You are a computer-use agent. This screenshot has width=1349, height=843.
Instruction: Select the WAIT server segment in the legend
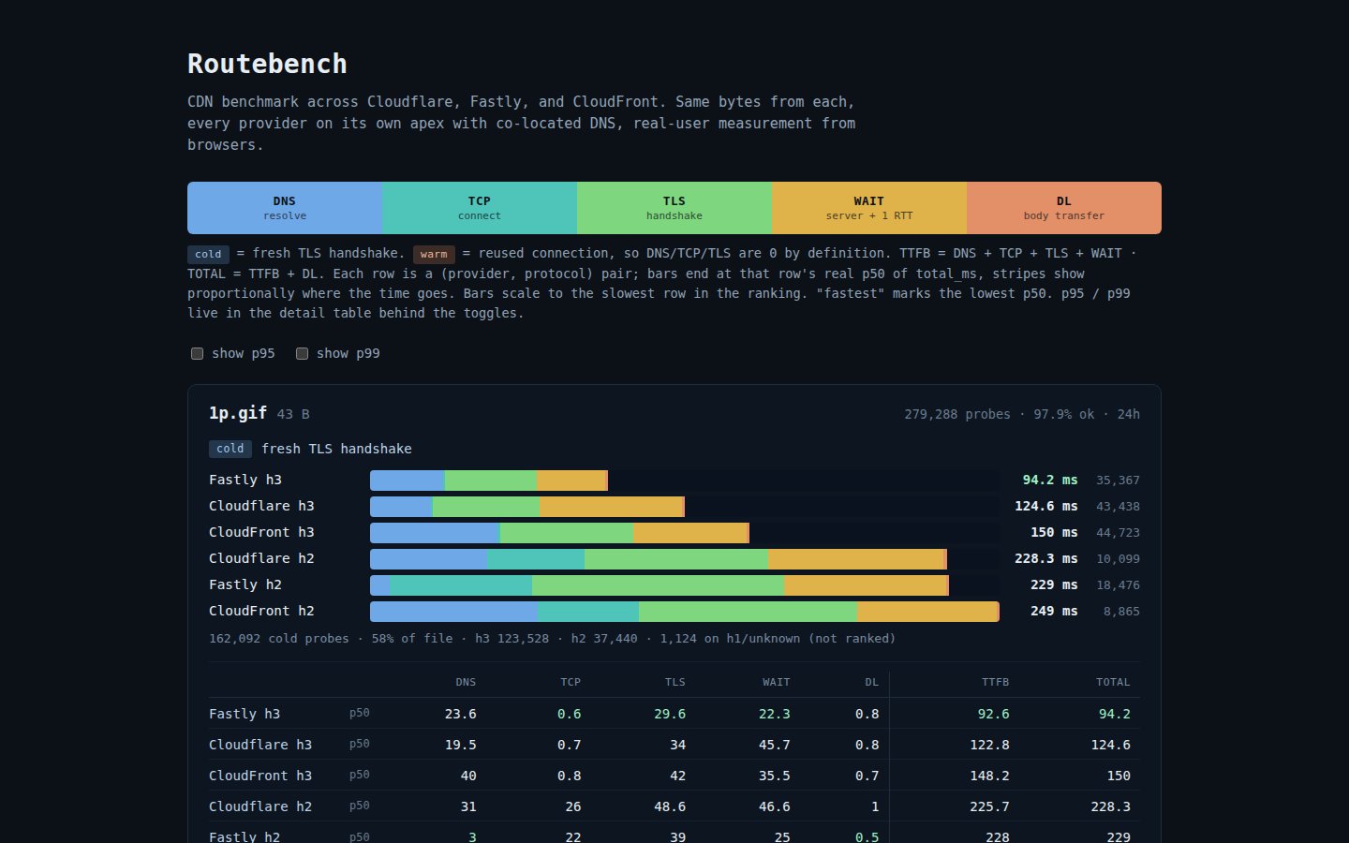pos(868,207)
